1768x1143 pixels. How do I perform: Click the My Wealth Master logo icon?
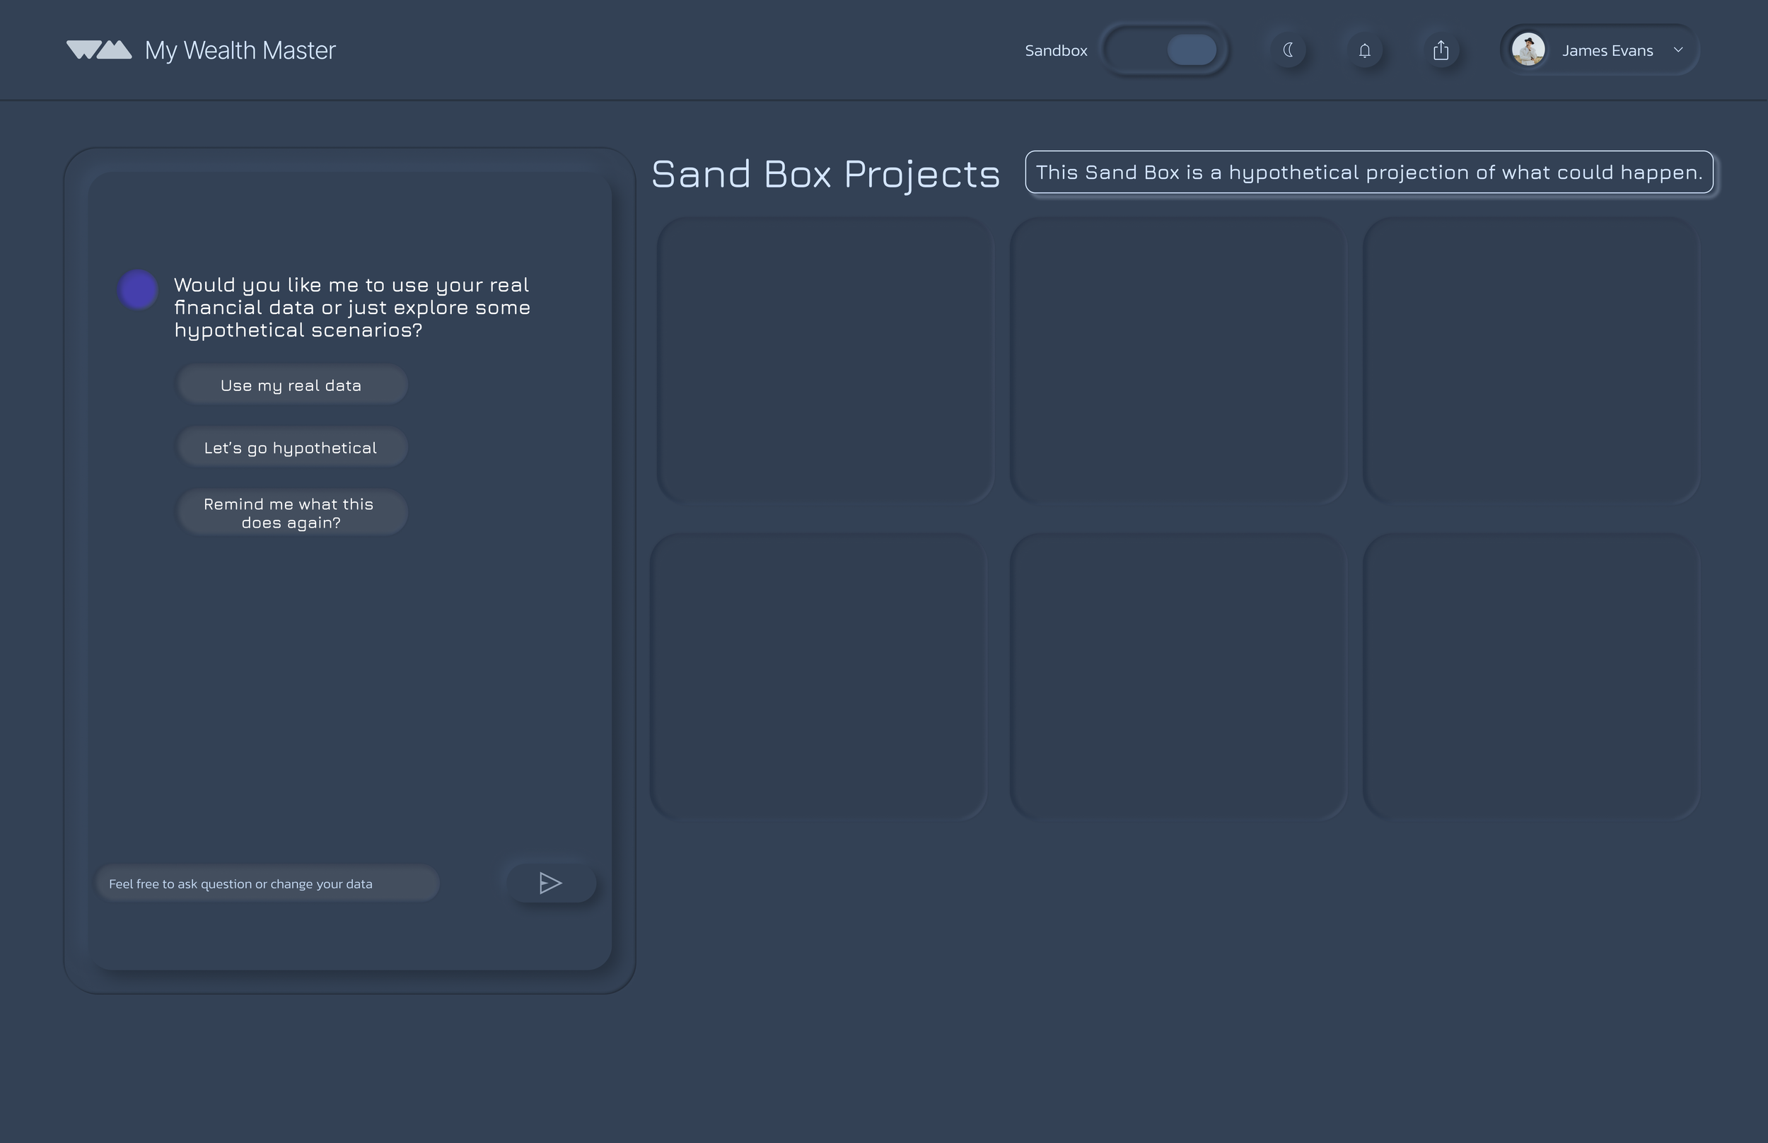tap(99, 50)
